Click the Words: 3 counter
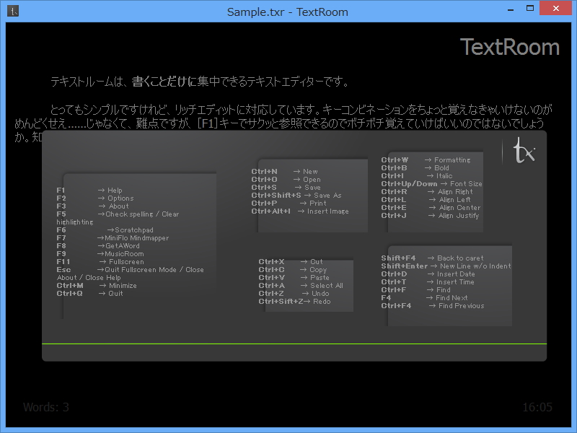 (46, 407)
